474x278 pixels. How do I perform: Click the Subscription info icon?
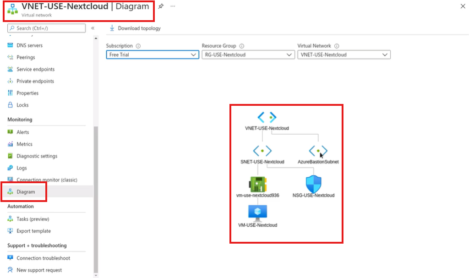click(138, 46)
